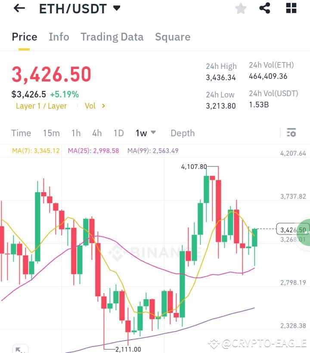Select the 4h timeframe
The width and height of the screenshot is (310, 353).
point(97,133)
